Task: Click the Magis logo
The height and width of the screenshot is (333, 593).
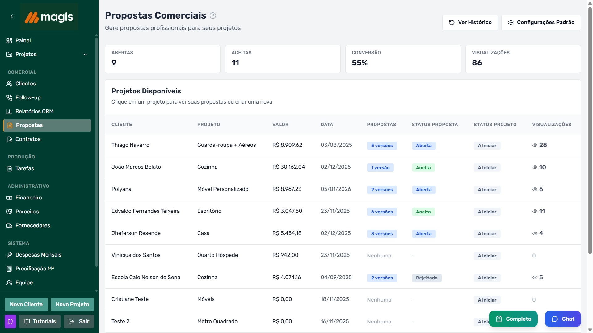Action: 49,17
